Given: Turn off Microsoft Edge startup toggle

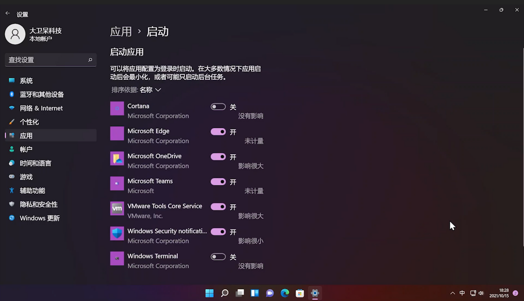Looking at the screenshot, I should (x=218, y=131).
